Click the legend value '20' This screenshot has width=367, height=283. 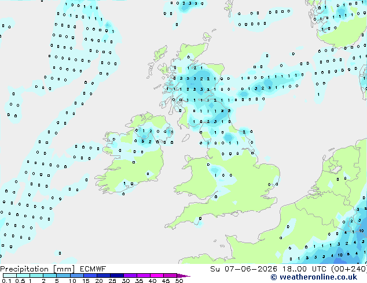coord(99,281)
